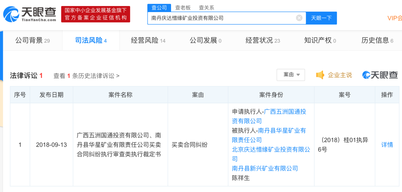Clear the search box with the X icon

click(299, 18)
